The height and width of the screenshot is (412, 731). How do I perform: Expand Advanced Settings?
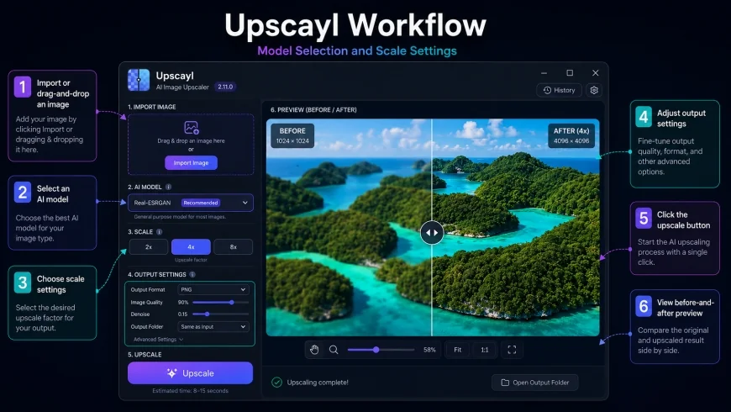click(159, 339)
